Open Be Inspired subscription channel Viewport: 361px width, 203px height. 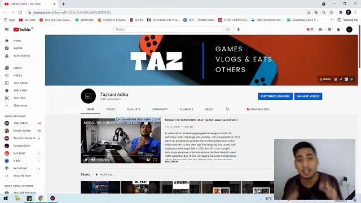click(20, 168)
